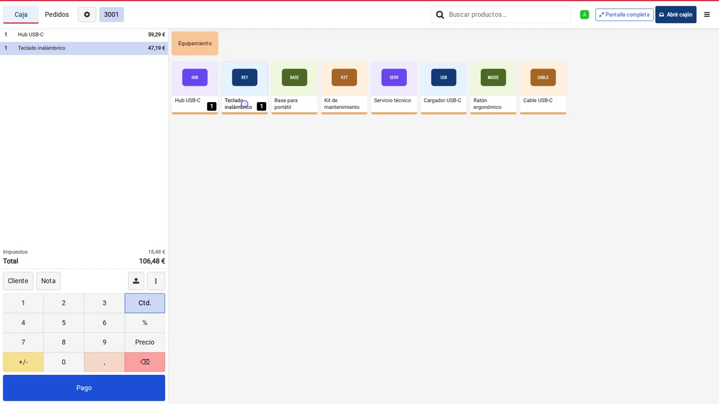Switch to the Pedidos tab
This screenshot has height=404, width=719.
coord(57,15)
